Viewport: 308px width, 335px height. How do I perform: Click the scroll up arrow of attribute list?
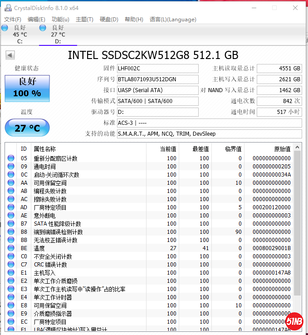297,147
